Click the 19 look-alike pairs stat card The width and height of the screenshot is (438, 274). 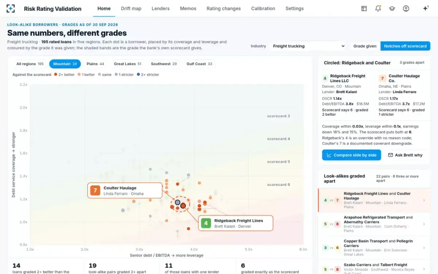(x=122, y=268)
